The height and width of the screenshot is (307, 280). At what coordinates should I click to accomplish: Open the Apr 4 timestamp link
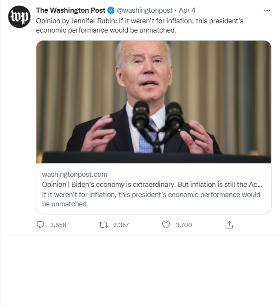pos(187,11)
